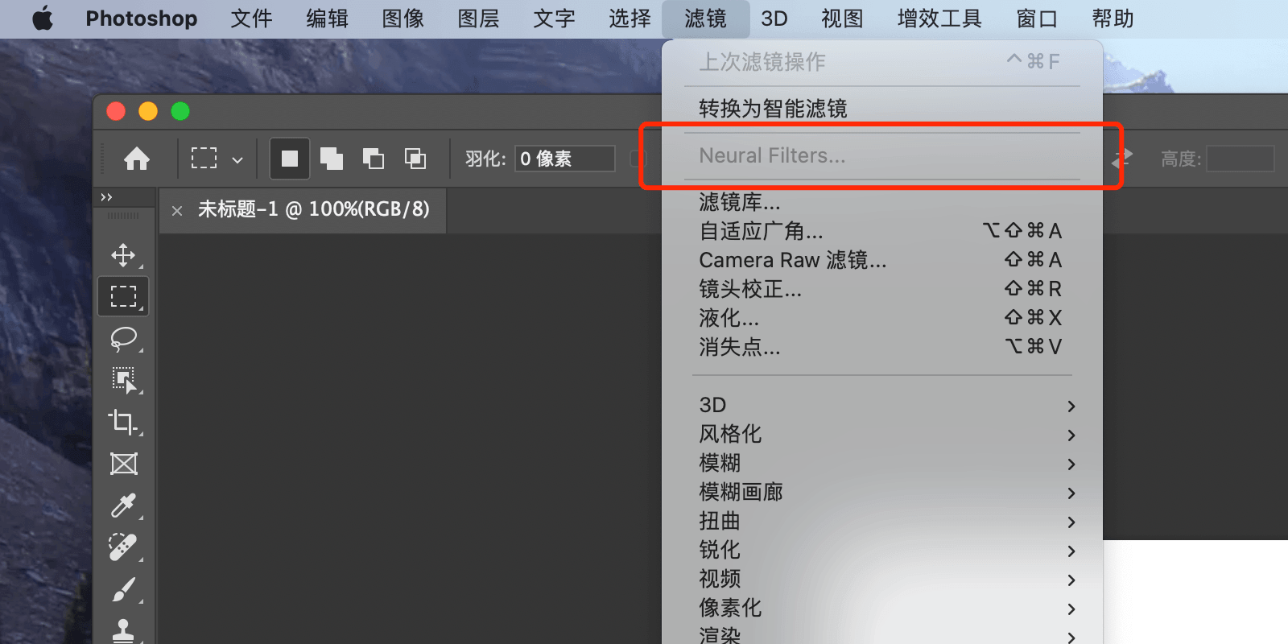The image size is (1288, 644).
Task: Open the 帮助 menu
Action: tap(1113, 19)
